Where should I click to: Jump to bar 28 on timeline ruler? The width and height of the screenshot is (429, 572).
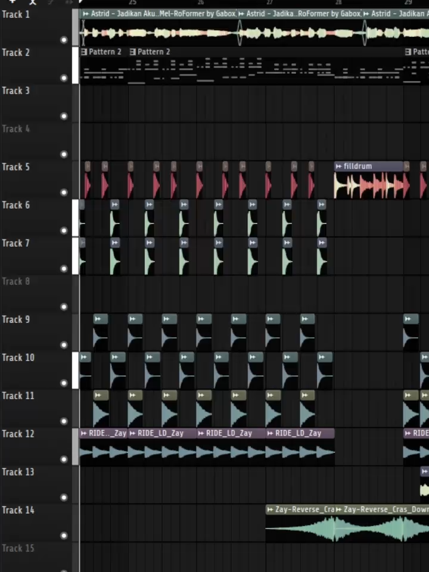coord(338,2)
